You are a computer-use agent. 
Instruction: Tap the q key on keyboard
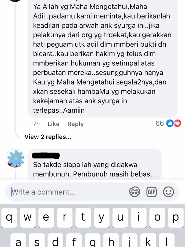click(9, 218)
